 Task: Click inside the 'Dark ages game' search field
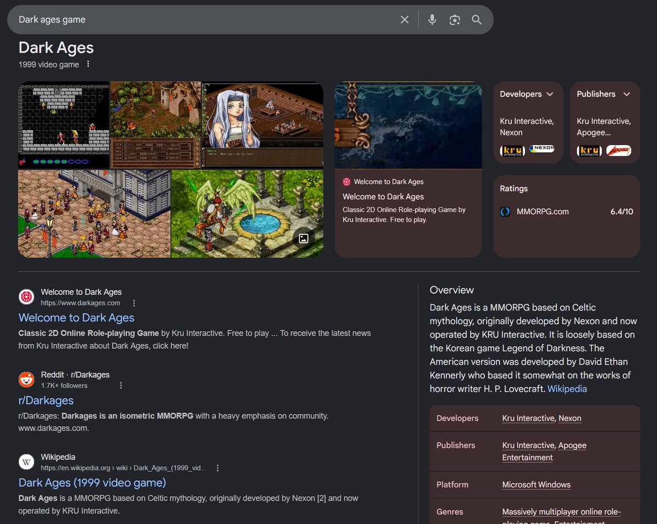(x=208, y=20)
